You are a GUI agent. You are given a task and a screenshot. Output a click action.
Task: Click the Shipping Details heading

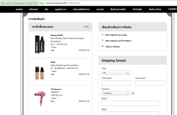click(x=114, y=61)
